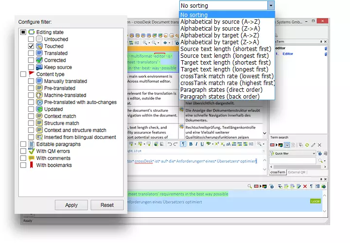This screenshot has height=243, width=350.
Task: Check the With comments checkbox
Action: pyautogui.click(x=23, y=158)
